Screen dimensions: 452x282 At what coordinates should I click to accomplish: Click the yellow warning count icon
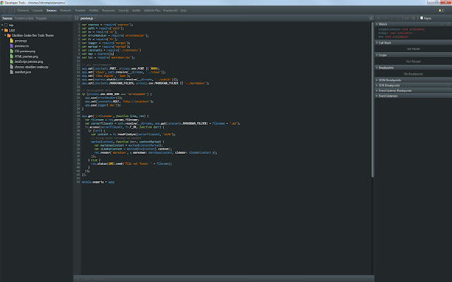click(x=440, y=11)
